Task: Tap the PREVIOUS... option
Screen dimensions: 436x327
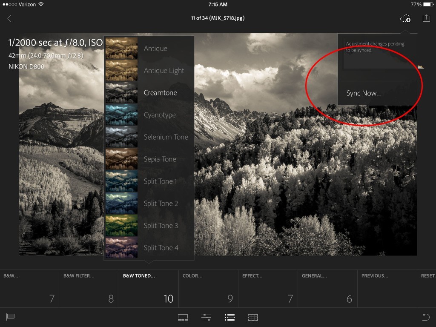Action: click(x=387, y=288)
